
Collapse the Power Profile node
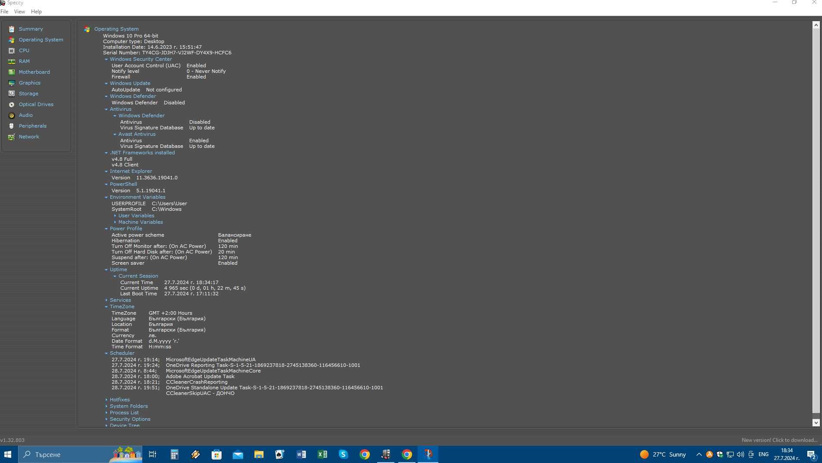click(x=106, y=229)
